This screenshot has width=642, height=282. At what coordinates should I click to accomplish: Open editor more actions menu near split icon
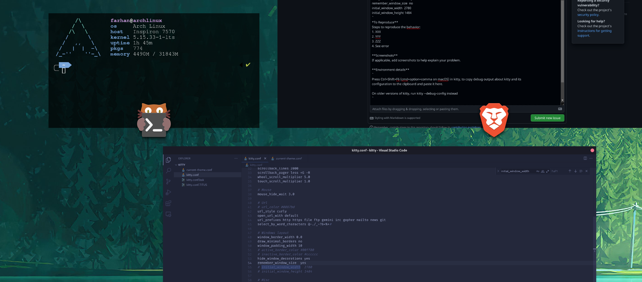pos(591,158)
